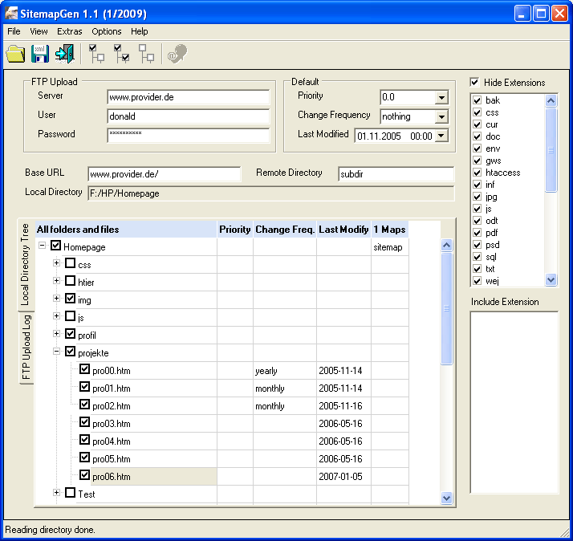Click the Local Directory path field

pos(270,193)
